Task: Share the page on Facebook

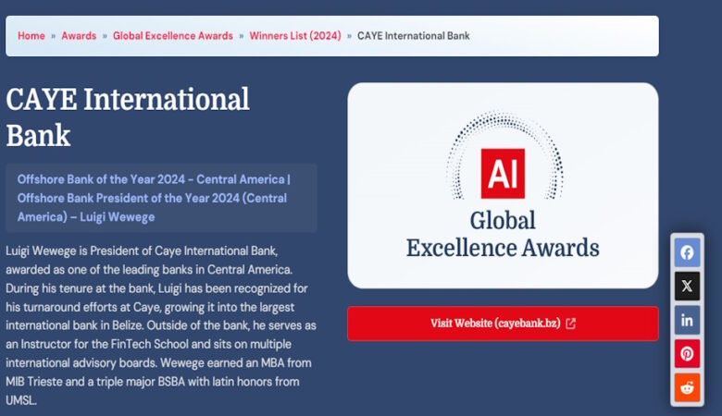Action: 687,252
